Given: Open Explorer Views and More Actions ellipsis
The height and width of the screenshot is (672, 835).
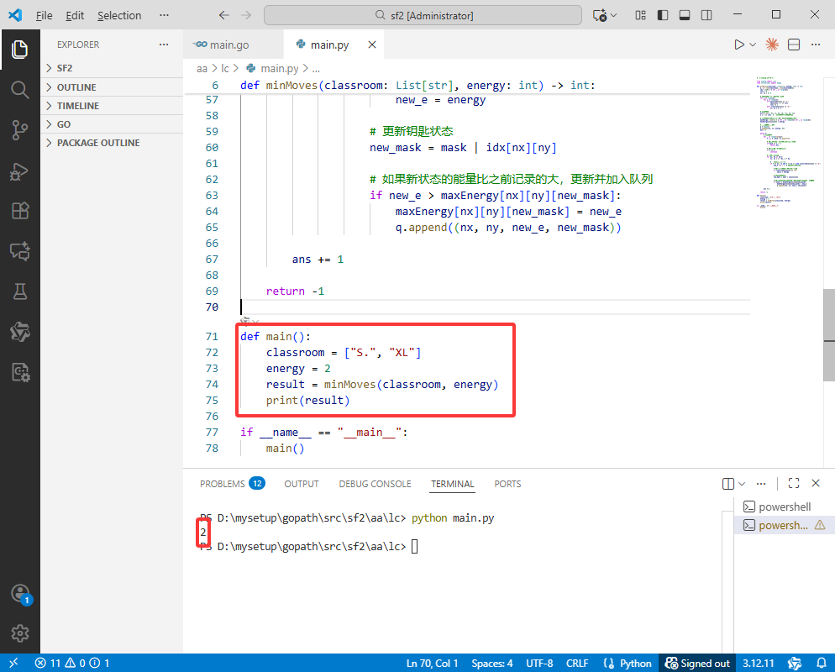Looking at the screenshot, I should pyautogui.click(x=164, y=45).
